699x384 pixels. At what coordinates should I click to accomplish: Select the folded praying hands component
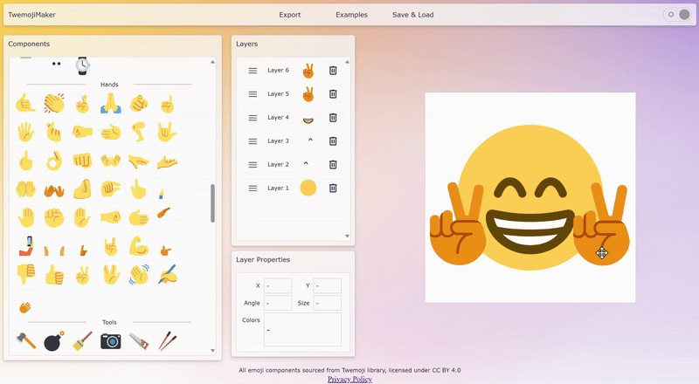109,104
